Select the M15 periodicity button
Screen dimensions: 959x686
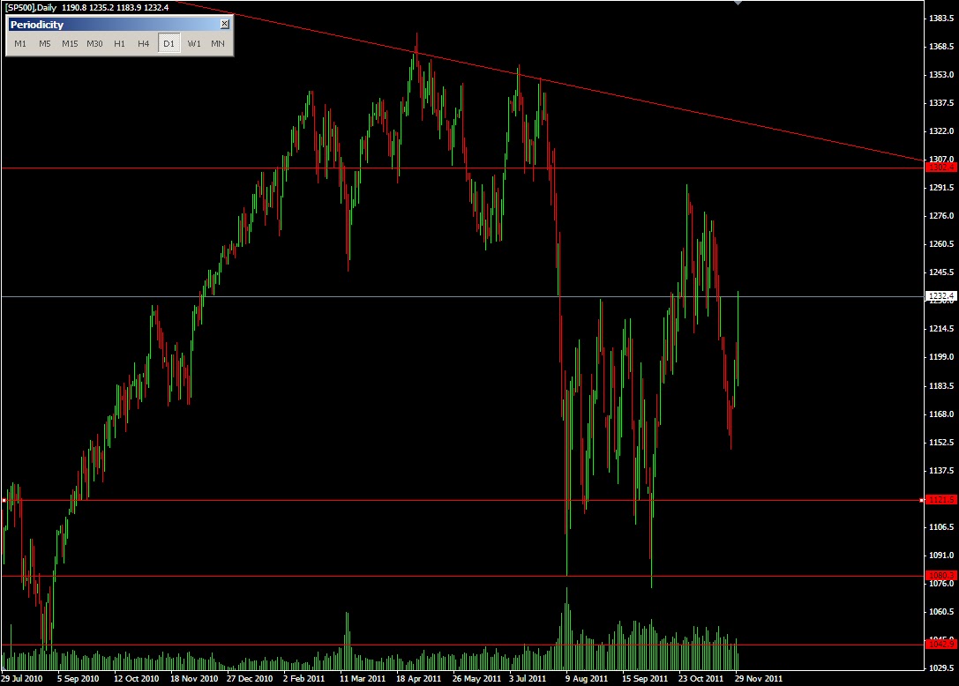point(70,43)
